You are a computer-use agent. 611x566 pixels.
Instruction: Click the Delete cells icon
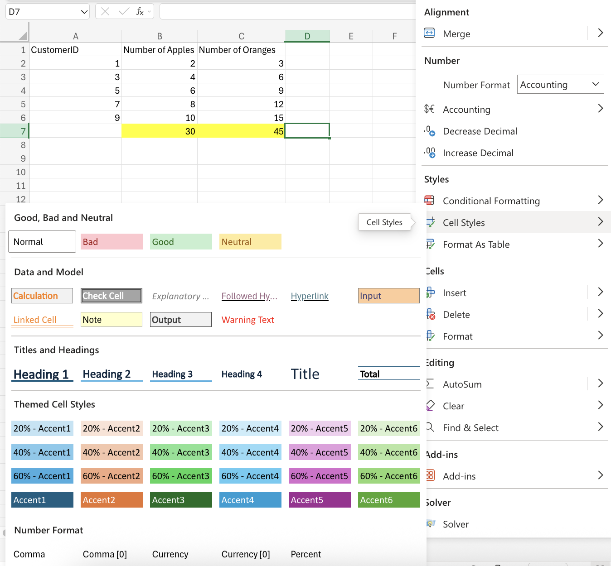[430, 314]
